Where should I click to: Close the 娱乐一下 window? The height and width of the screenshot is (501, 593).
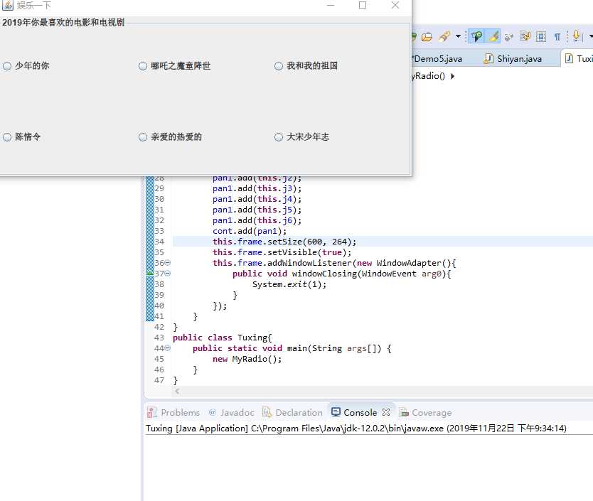[395, 5]
